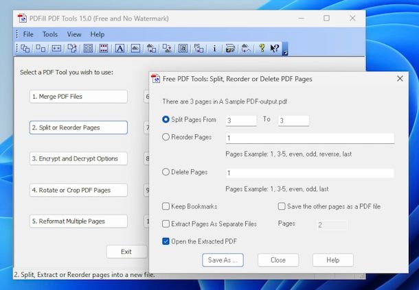Screen dimensions: 419x290
Task: Click 'There are 3 pages in A Sample PDF-output.pdf'
Action: coord(225,101)
